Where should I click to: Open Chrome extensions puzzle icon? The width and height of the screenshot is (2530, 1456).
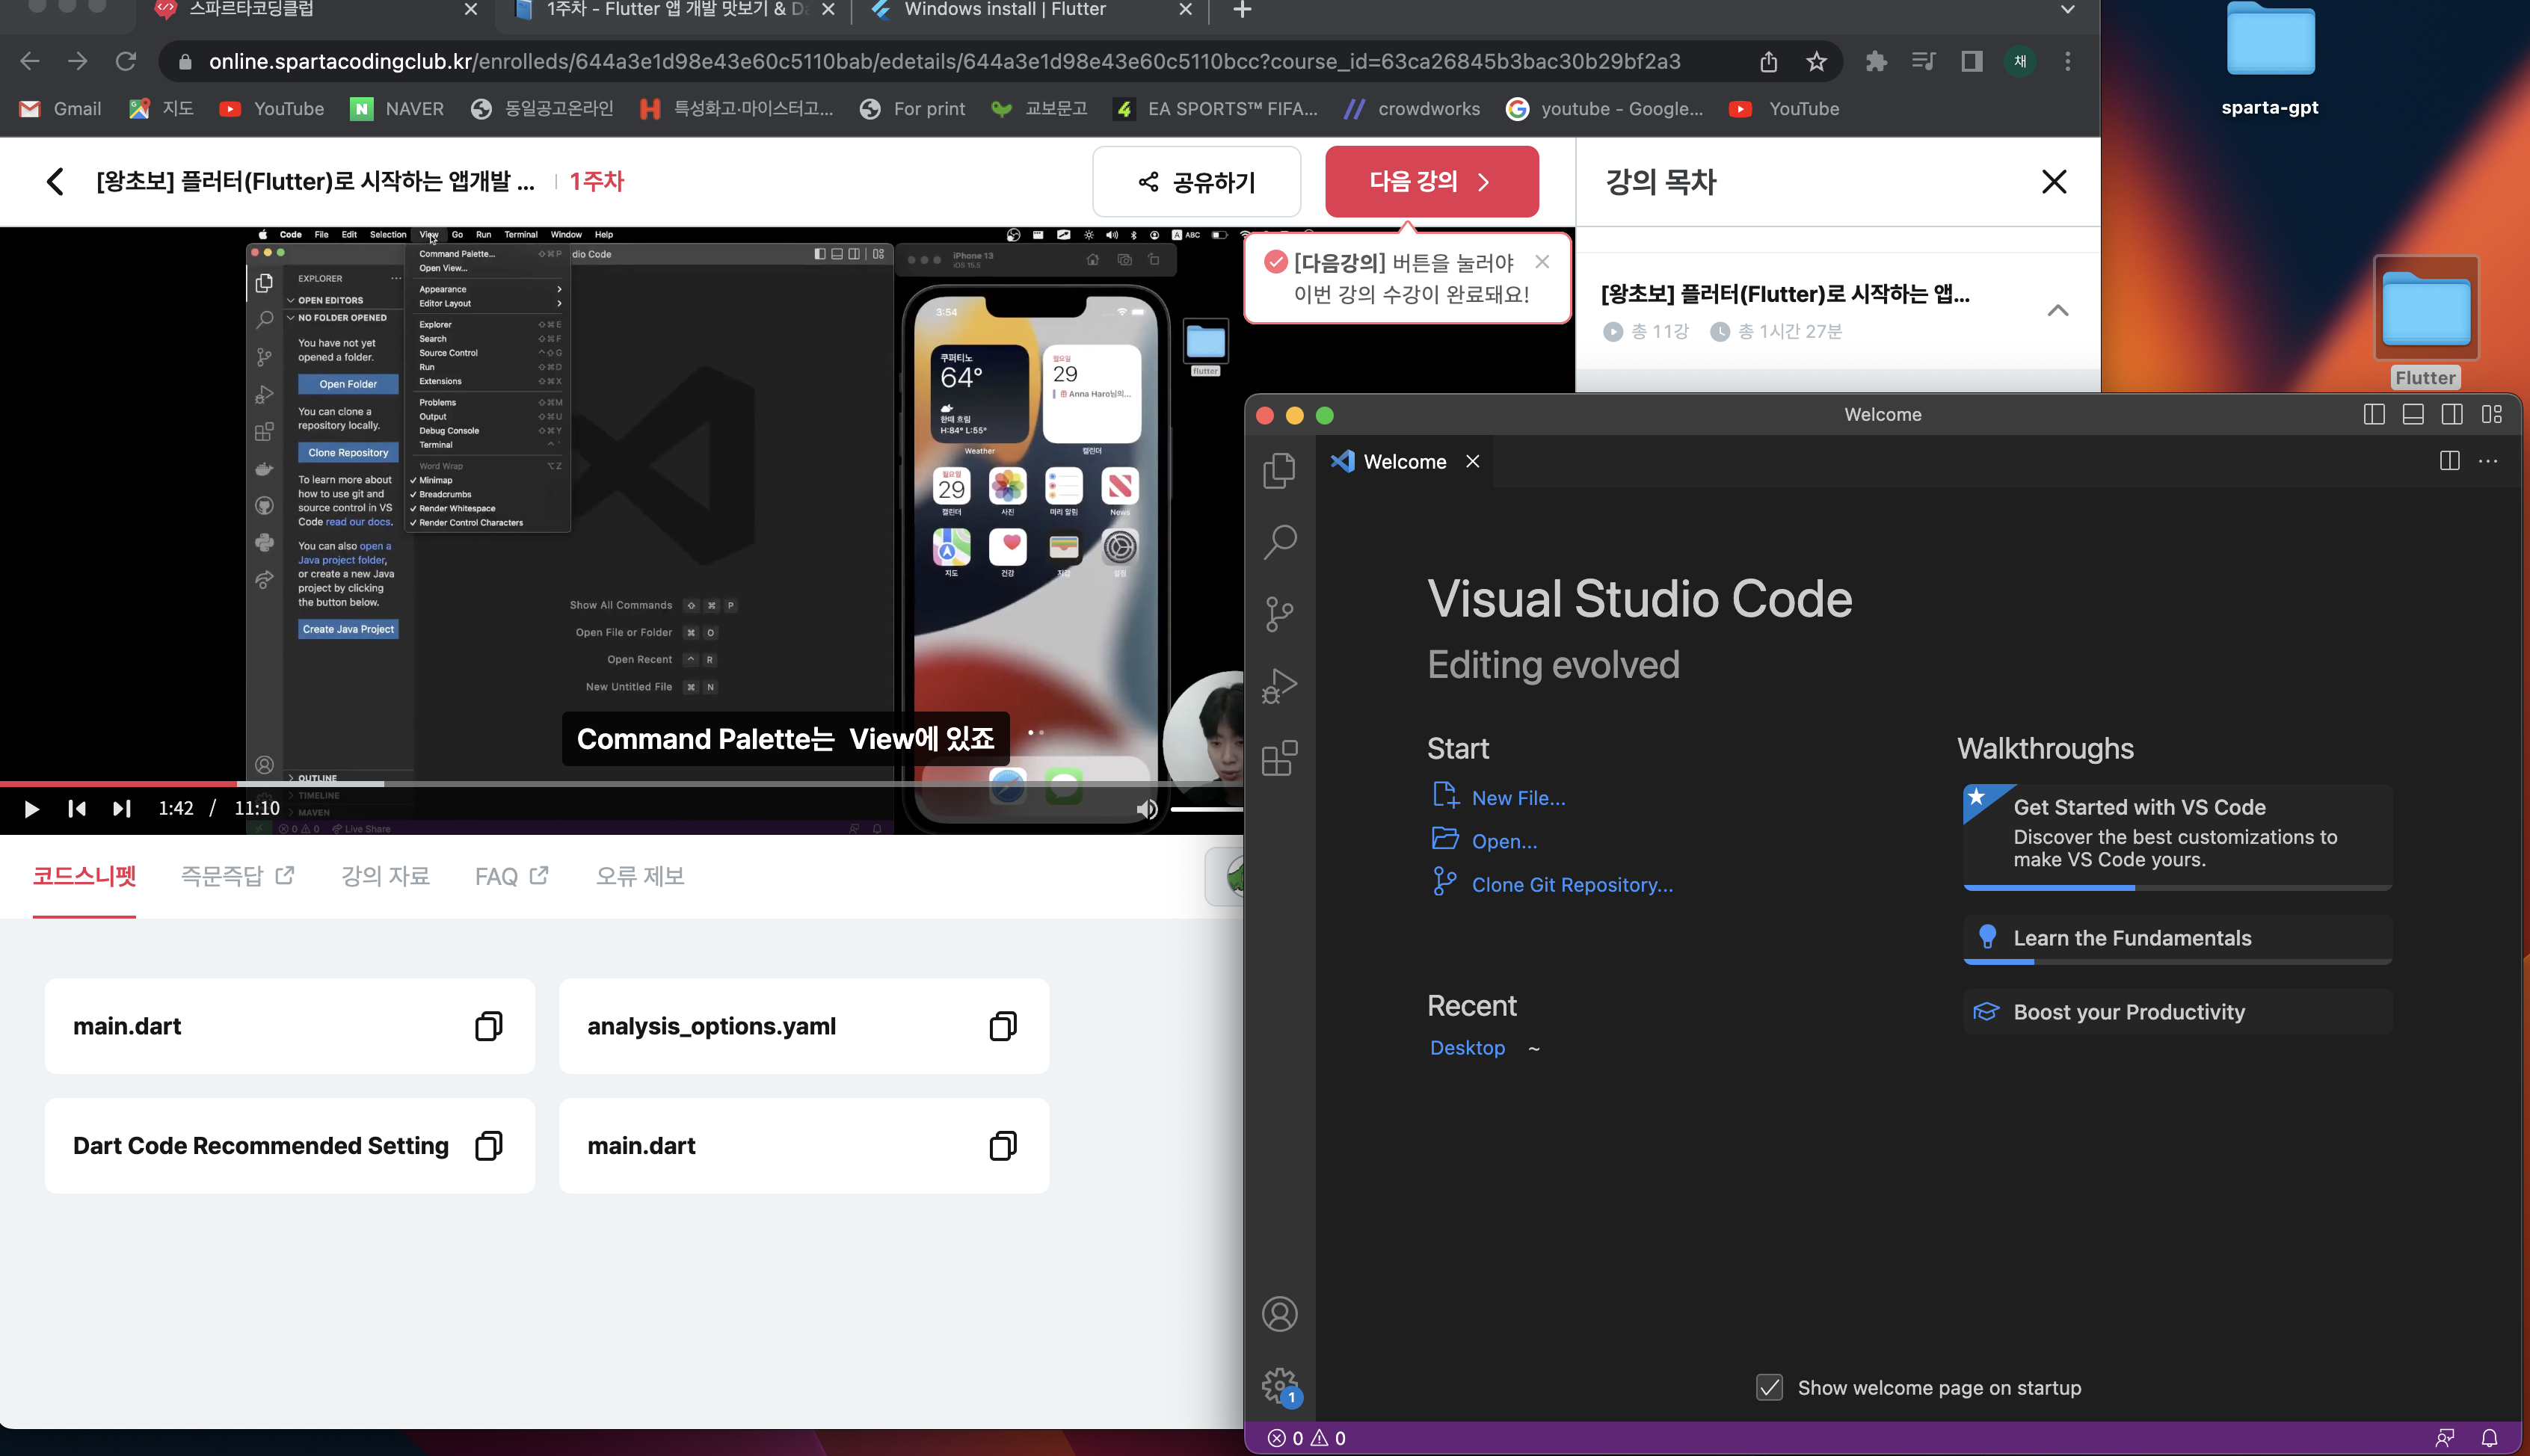(1876, 62)
